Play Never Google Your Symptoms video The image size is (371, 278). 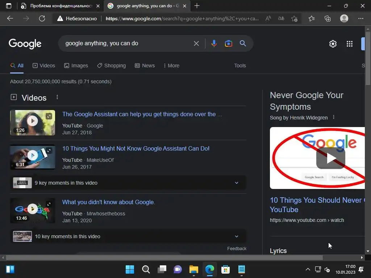coord(330,158)
